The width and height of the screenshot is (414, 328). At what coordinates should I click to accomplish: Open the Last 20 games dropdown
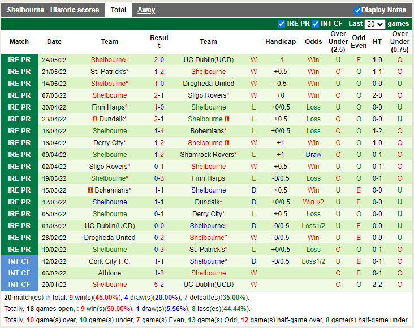374,24
